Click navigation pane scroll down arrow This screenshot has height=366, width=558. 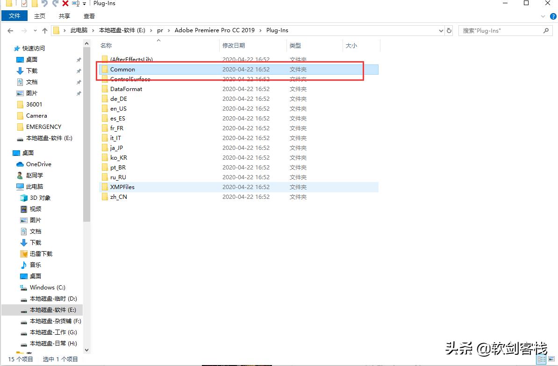(x=86, y=350)
